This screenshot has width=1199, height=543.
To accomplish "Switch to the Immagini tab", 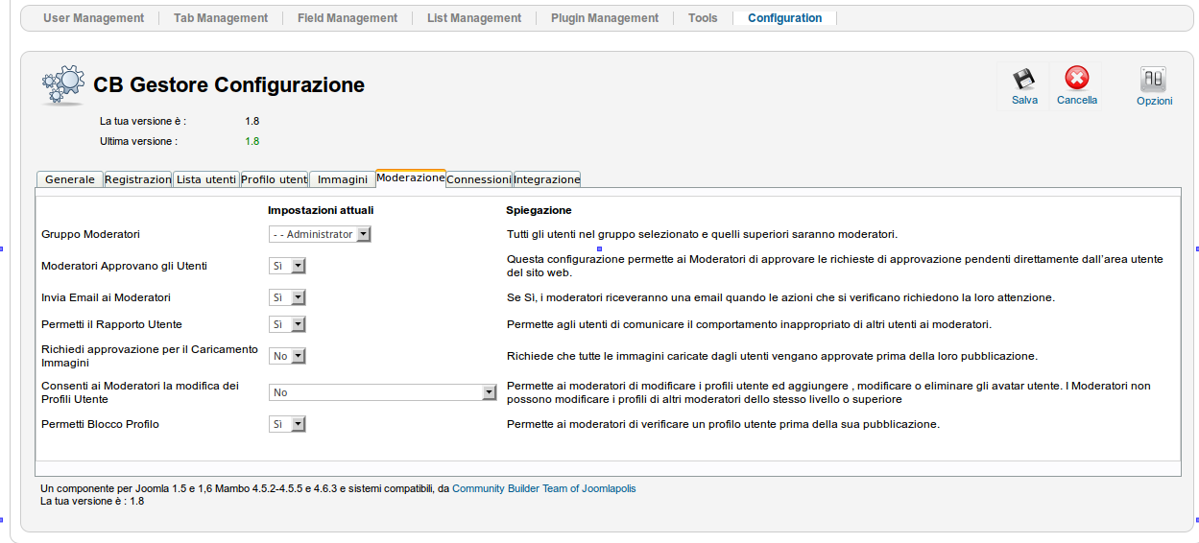I will 343,179.
